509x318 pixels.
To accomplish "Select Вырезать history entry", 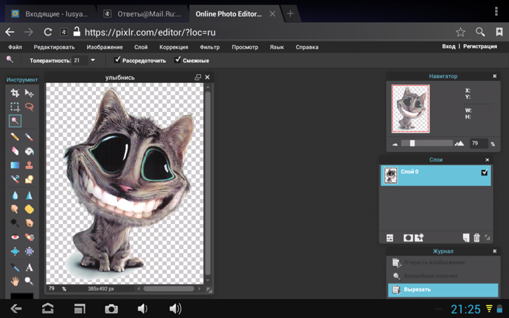I will [443, 289].
